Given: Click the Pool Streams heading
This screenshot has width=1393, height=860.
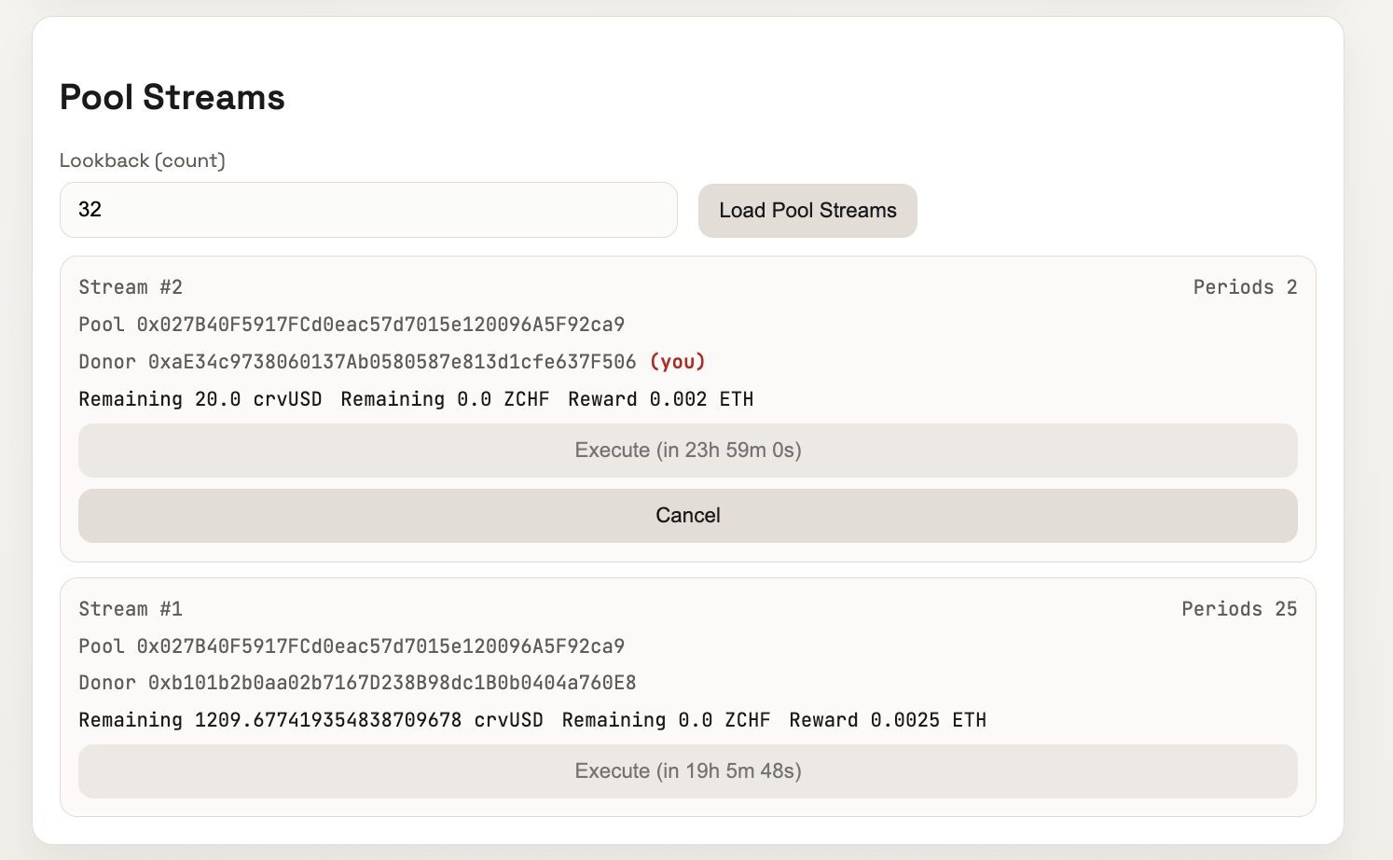Looking at the screenshot, I should pos(172,97).
